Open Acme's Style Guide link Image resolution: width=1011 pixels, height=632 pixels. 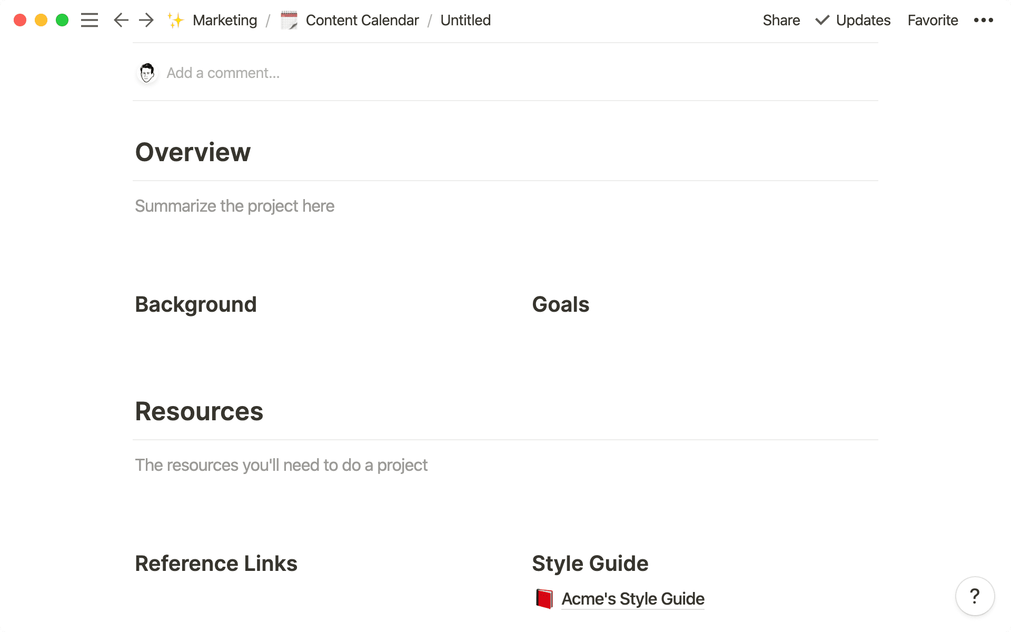tap(632, 599)
